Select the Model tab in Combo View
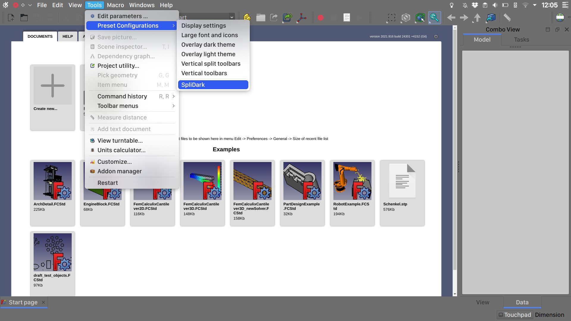The width and height of the screenshot is (571, 321). 482,40
